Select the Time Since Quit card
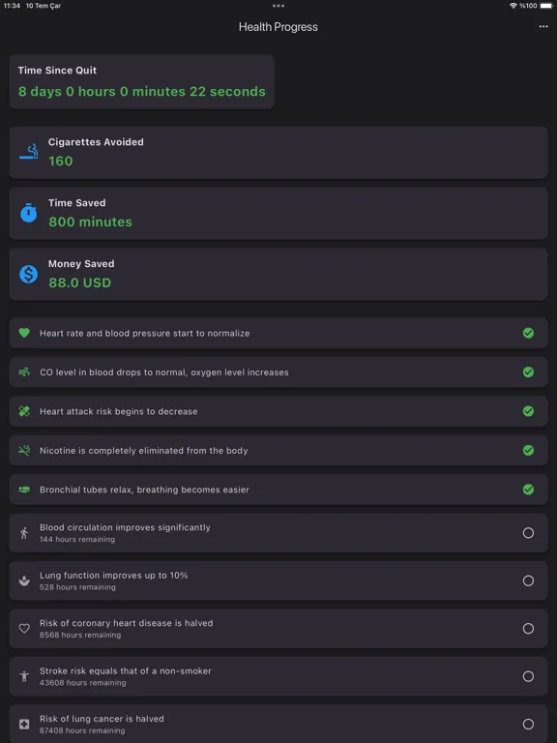The height and width of the screenshot is (743, 557). coord(141,81)
